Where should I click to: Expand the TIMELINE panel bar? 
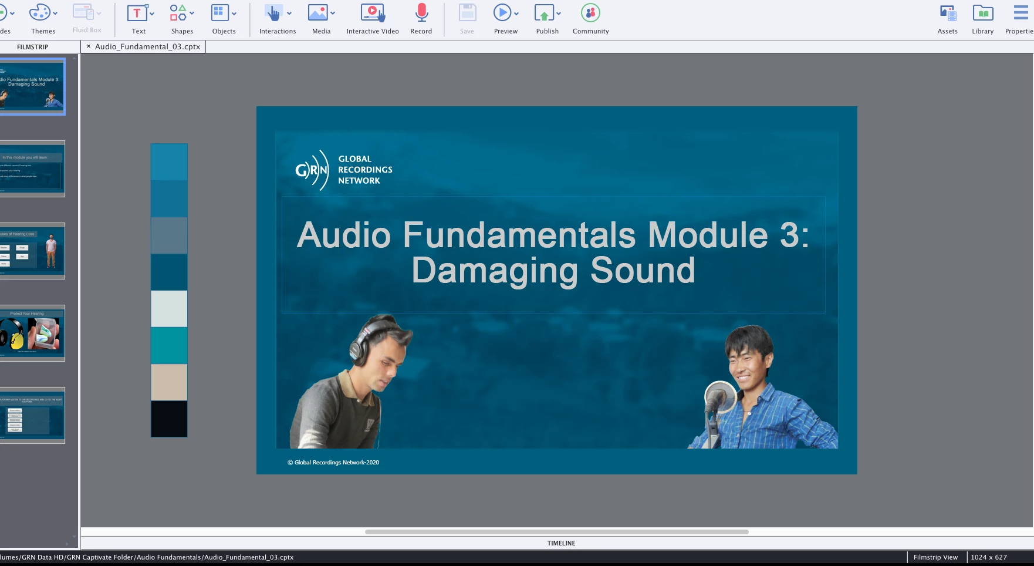pos(561,543)
